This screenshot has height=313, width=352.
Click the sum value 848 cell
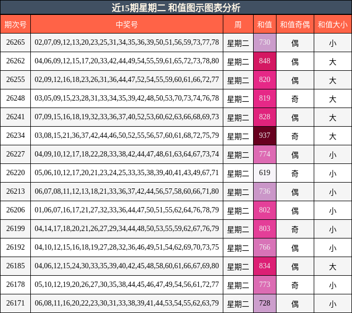pos(265,61)
